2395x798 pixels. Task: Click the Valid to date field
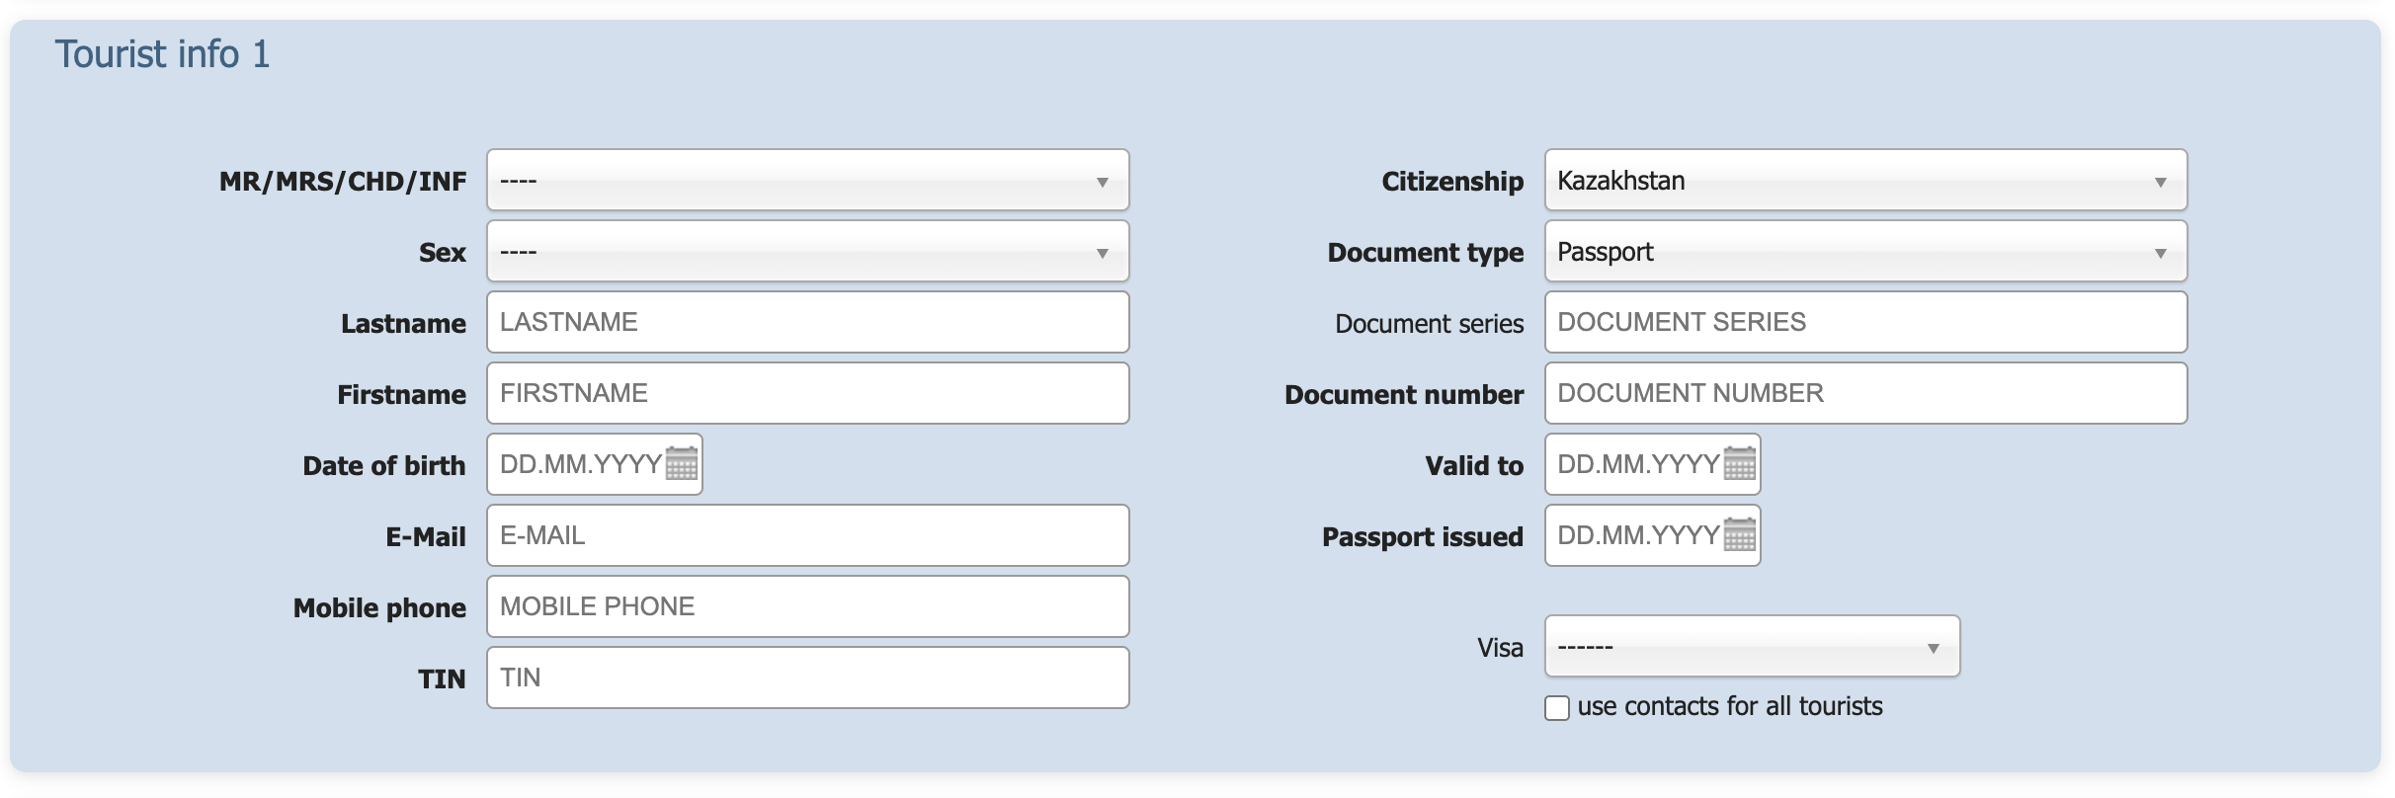1635,464
